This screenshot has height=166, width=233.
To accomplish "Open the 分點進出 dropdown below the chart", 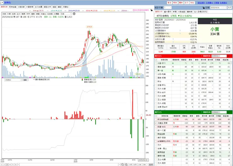I will tap(13, 80).
